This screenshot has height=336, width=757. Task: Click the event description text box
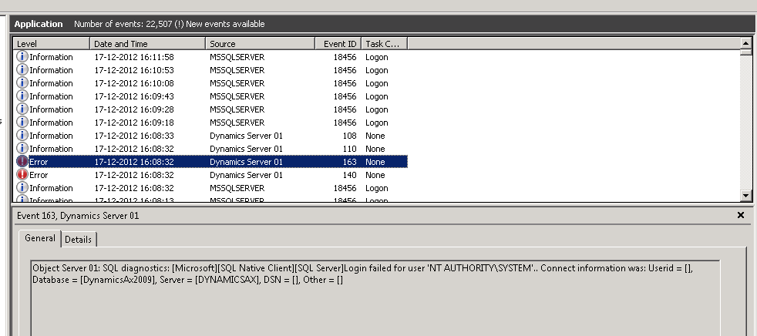coord(375,298)
